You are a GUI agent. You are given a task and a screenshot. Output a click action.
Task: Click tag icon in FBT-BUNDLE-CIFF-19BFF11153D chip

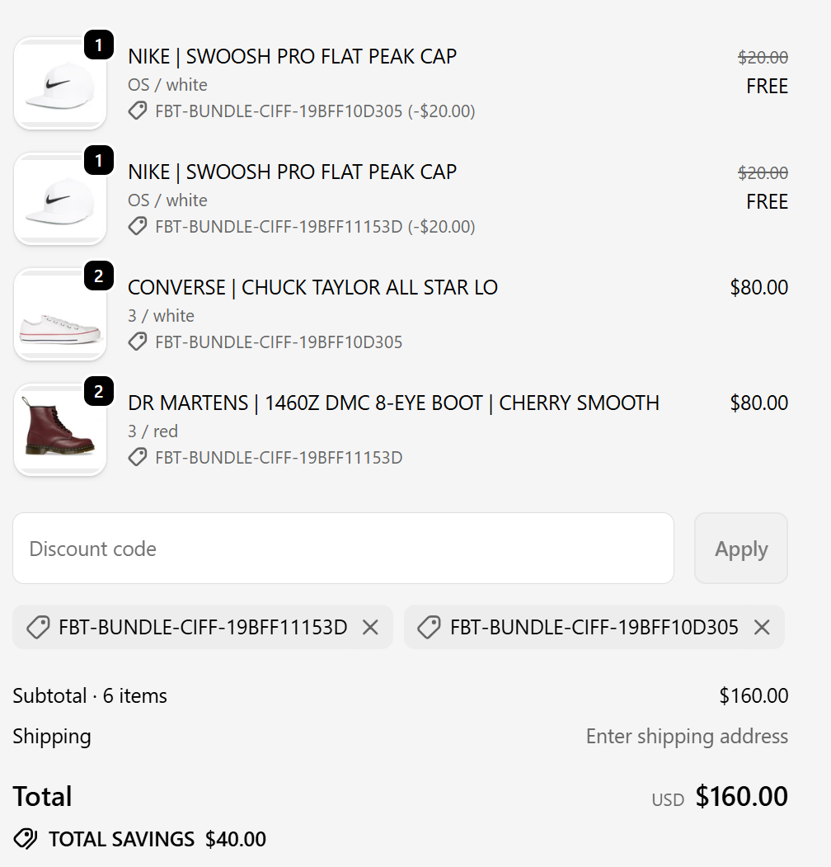[38, 628]
